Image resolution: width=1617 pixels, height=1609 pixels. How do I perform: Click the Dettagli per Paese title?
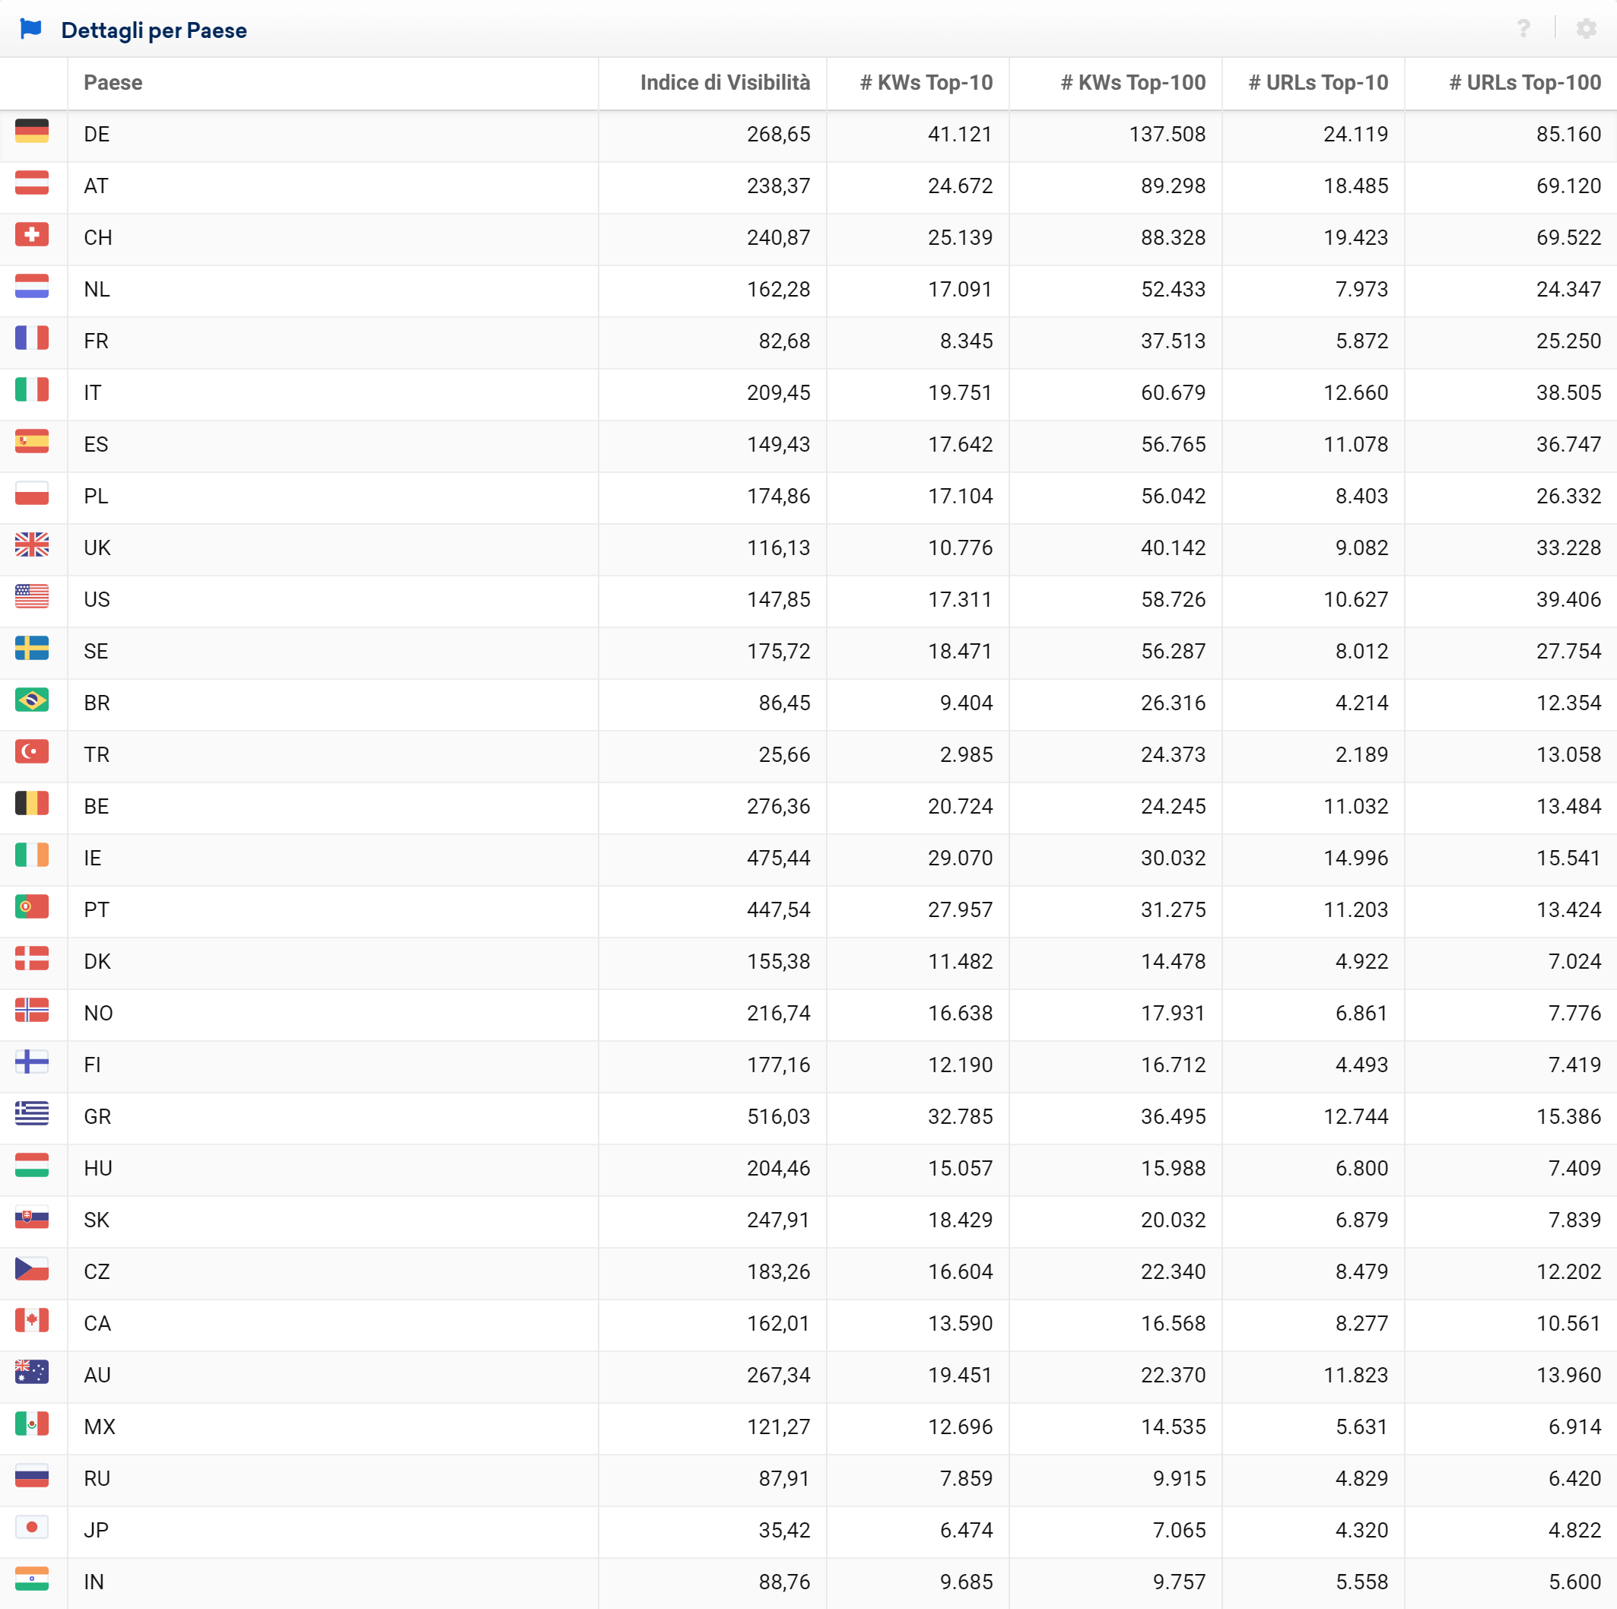(x=154, y=31)
